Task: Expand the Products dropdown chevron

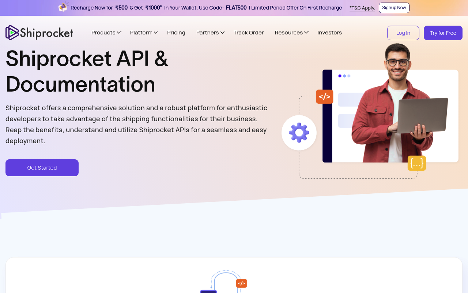Action: [x=119, y=33]
